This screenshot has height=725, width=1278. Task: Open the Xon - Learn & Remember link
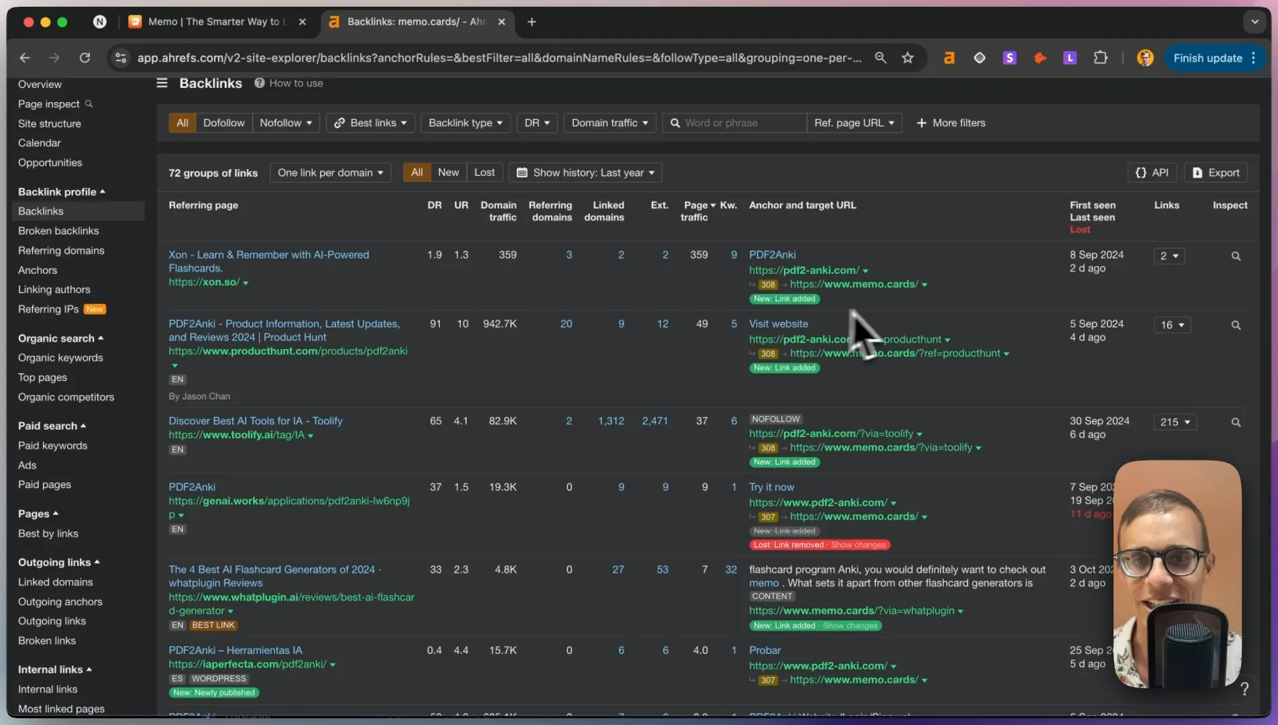pyautogui.click(x=268, y=261)
